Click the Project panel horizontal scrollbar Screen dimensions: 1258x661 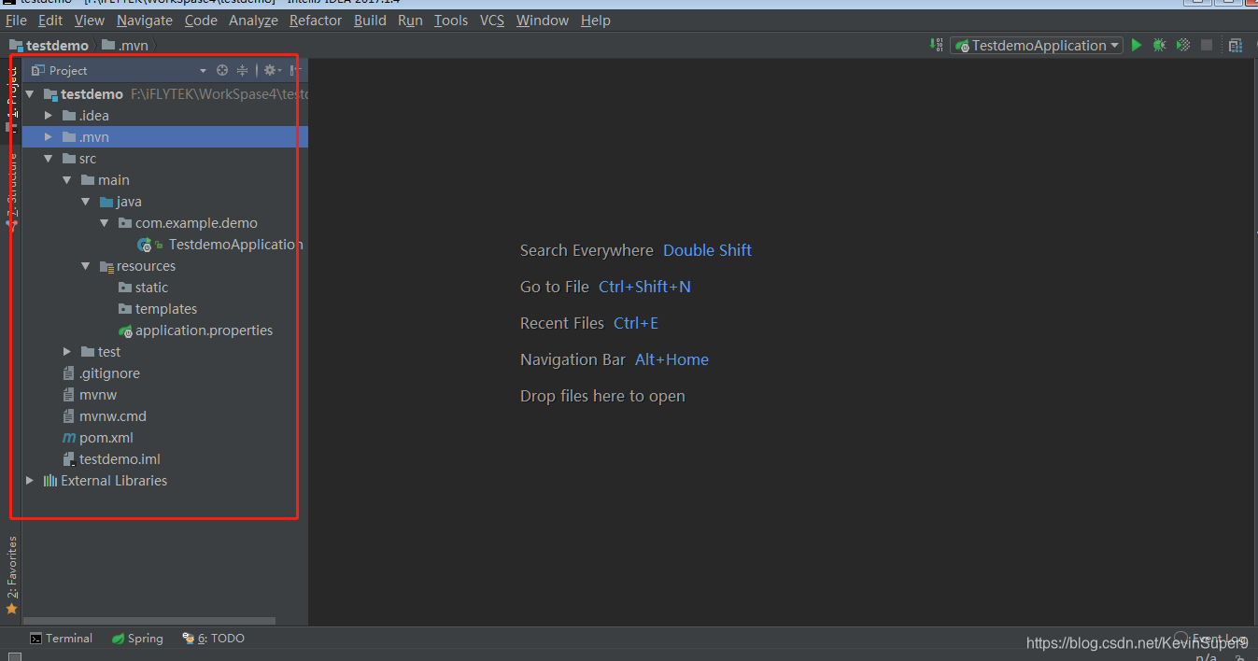coord(149,621)
